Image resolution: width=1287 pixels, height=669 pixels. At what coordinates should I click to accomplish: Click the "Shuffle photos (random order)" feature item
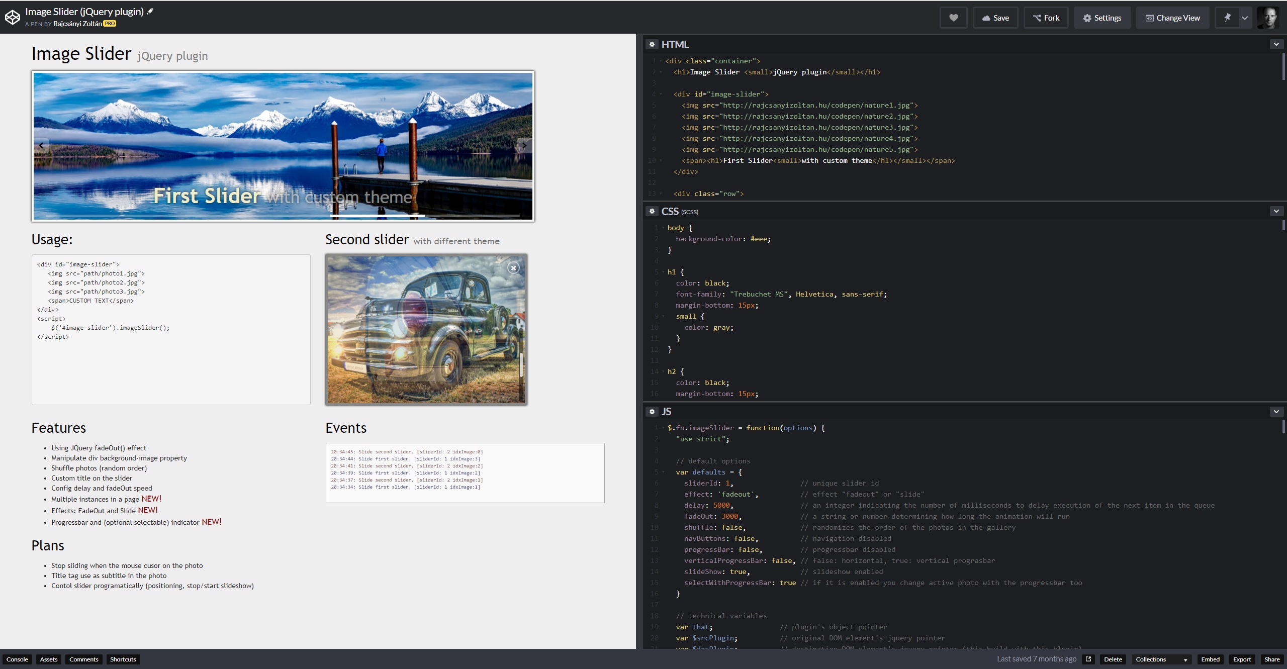(99, 468)
